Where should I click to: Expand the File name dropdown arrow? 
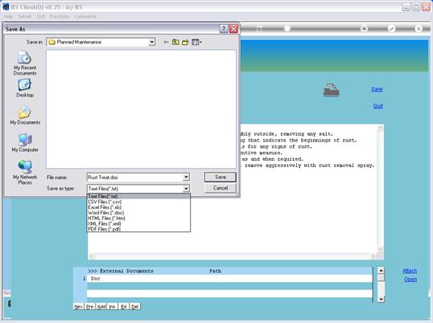186,178
